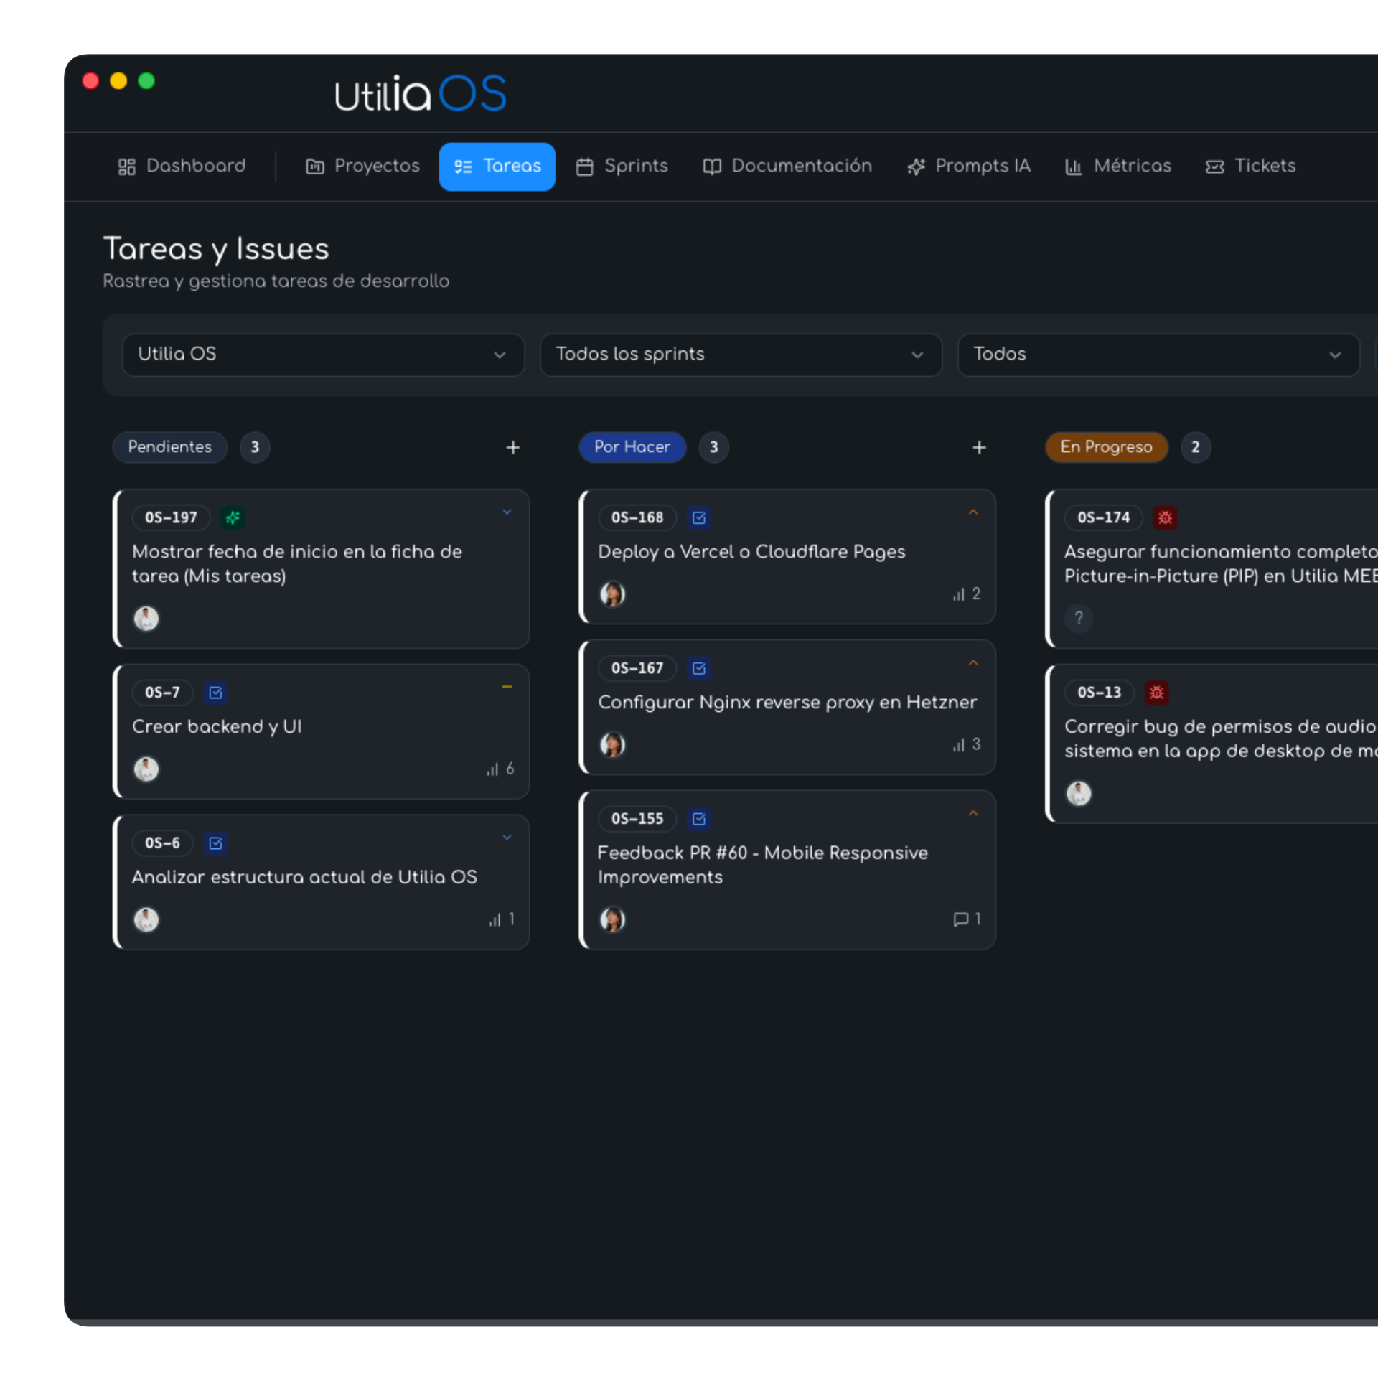Click the question mark icon on OS-174
The width and height of the screenshot is (1378, 1378).
click(x=1079, y=618)
